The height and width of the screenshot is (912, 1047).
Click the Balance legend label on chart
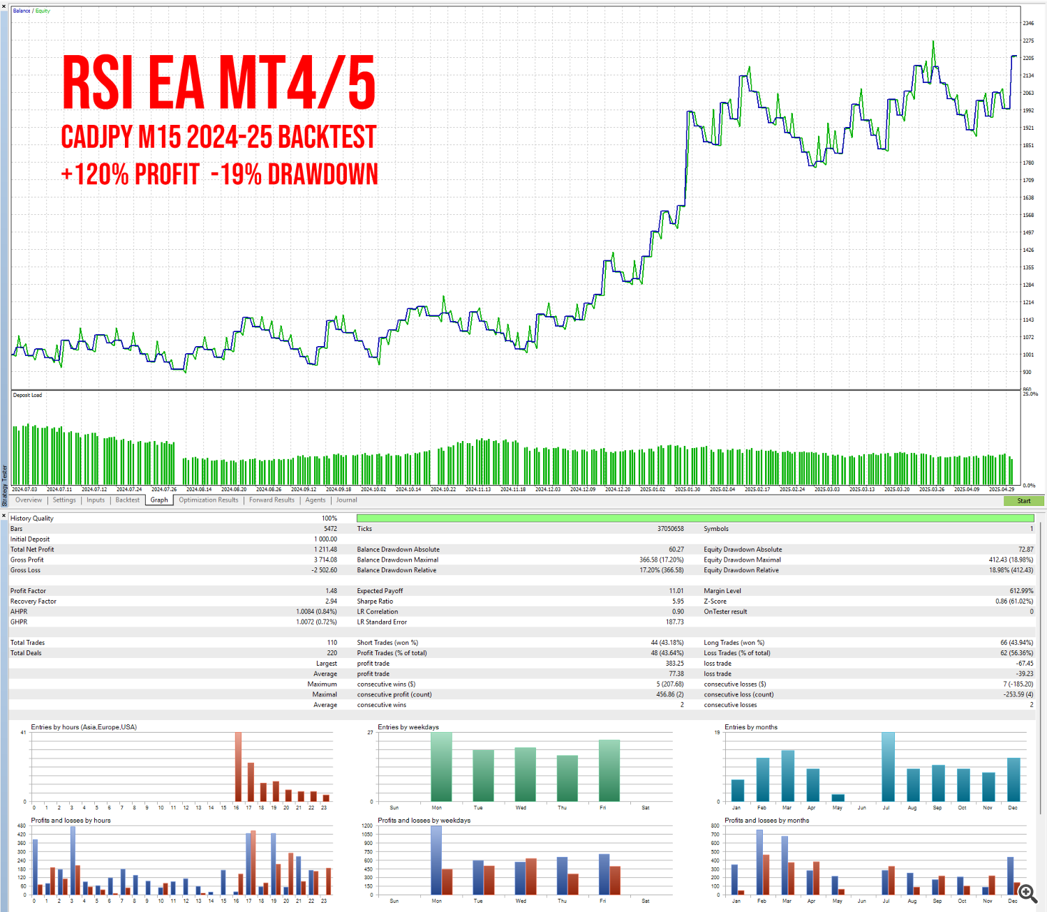click(22, 10)
